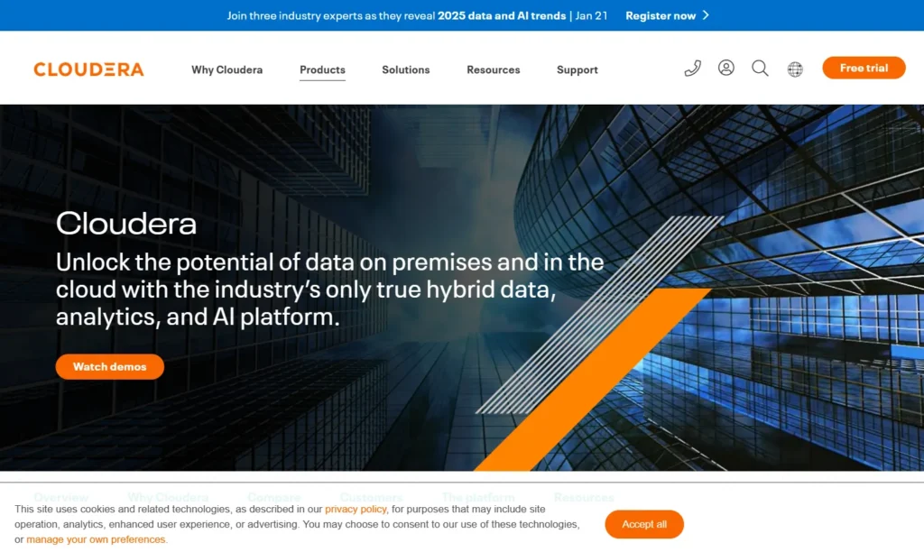This screenshot has width=924, height=552.
Task: Open the Solutions menu
Action: [405, 69]
